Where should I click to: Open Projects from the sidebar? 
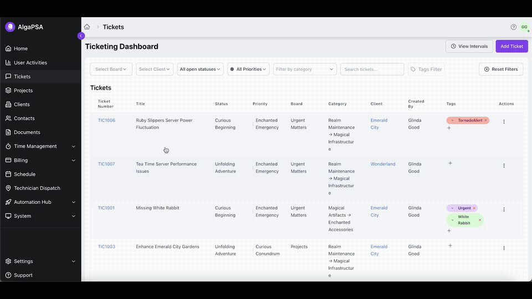[23, 90]
